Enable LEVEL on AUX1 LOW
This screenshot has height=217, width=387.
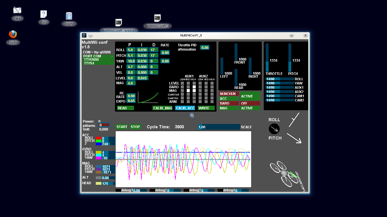click(182, 83)
